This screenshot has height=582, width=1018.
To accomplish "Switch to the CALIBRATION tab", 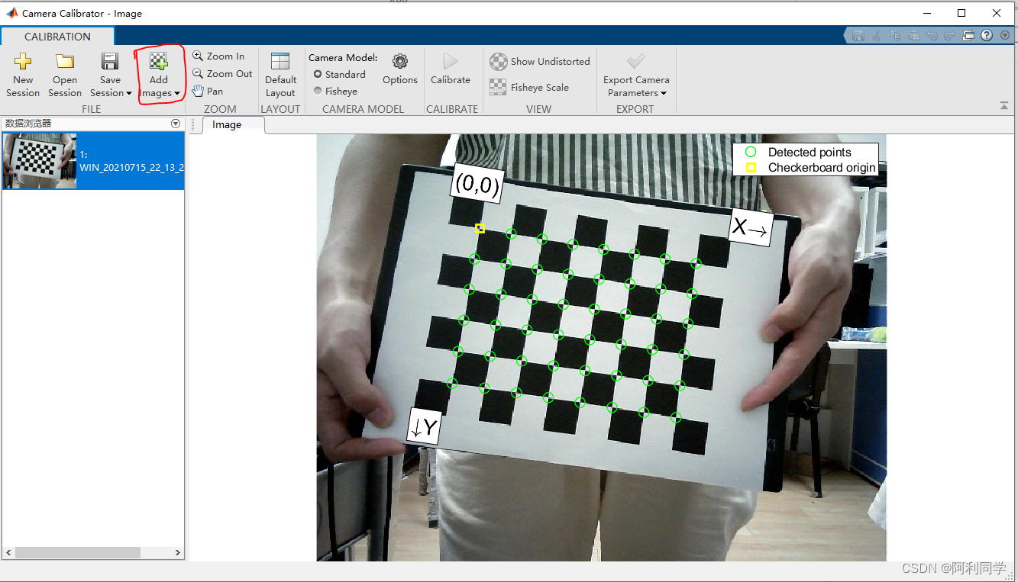I will tap(57, 37).
